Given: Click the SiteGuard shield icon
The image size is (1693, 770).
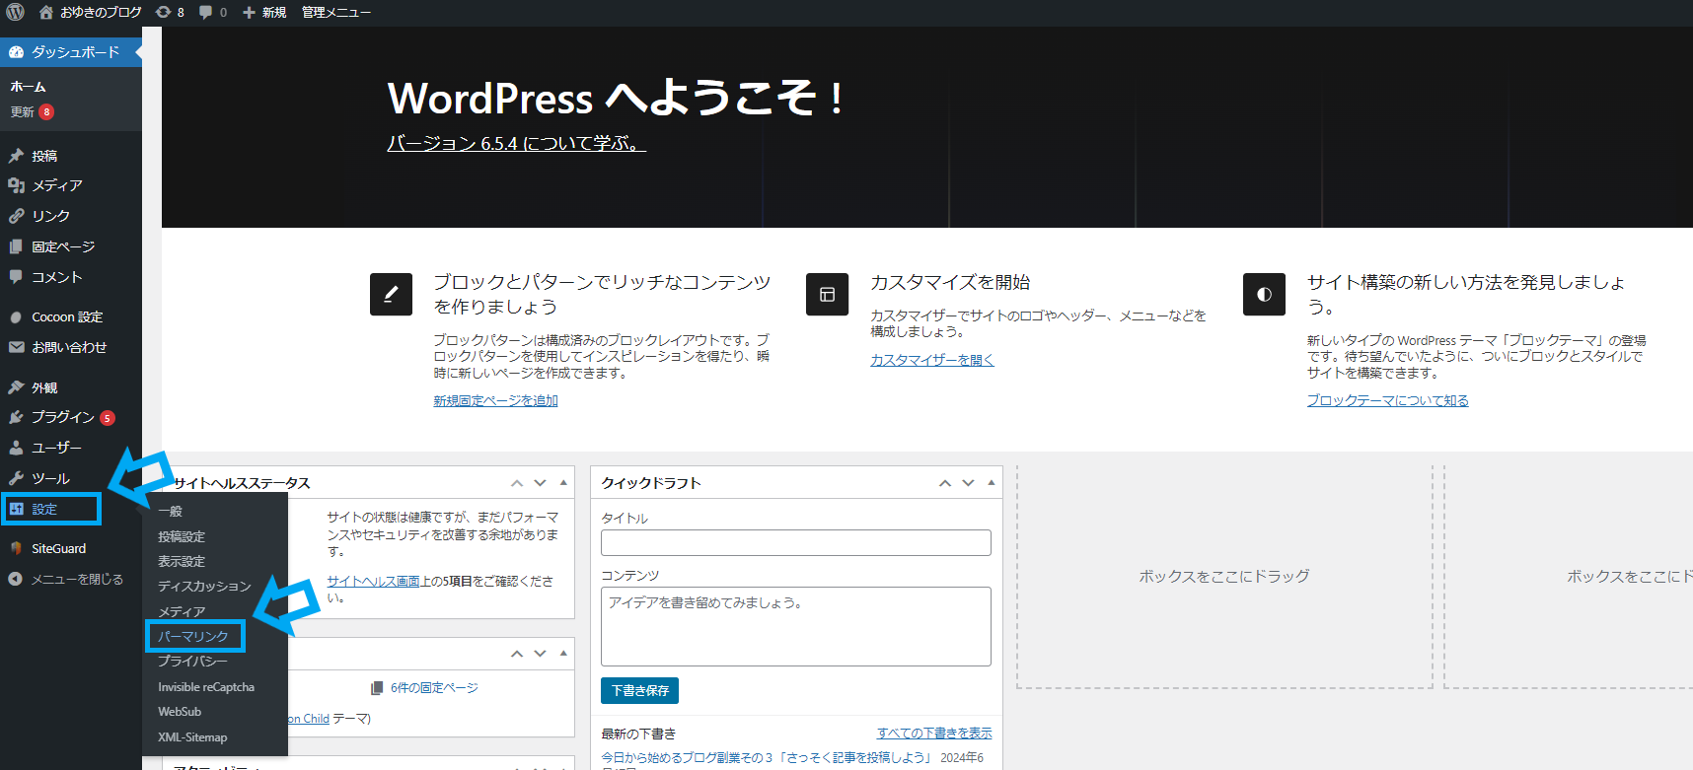Looking at the screenshot, I should [16, 548].
